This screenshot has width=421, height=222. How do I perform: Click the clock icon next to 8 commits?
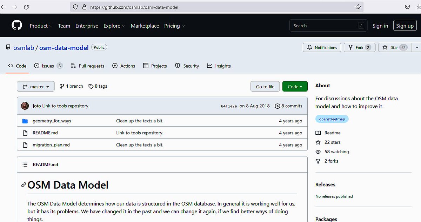click(278, 106)
